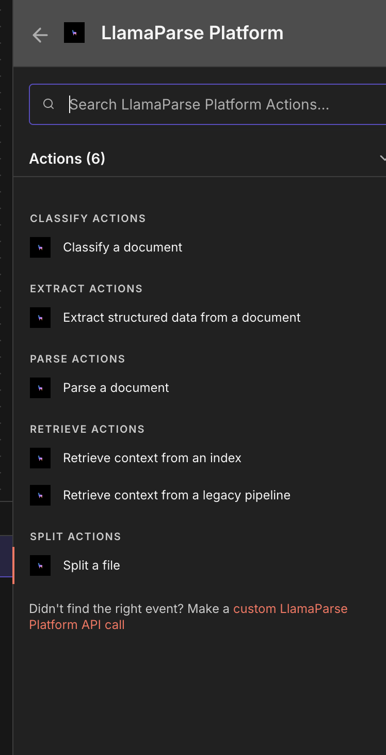Click the LlamaParse Platform title text
Viewport: 386px width, 755px height.
pyautogui.click(x=192, y=33)
